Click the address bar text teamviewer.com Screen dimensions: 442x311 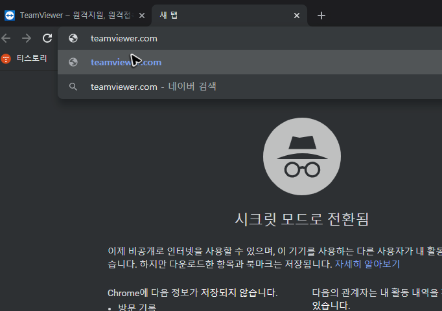click(x=124, y=39)
